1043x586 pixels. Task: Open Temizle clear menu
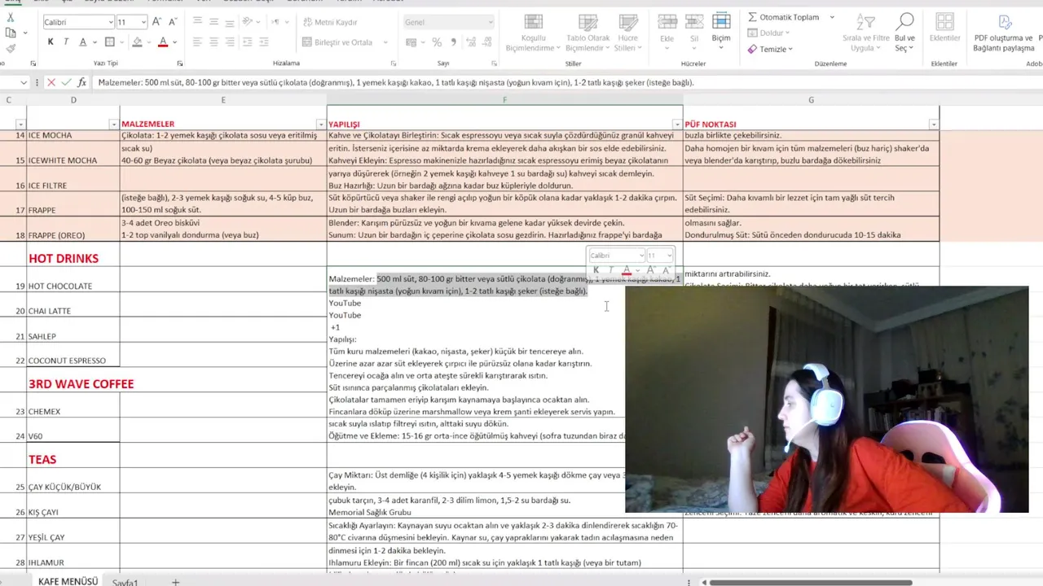770,49
